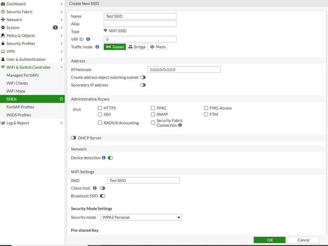This screenshot has width=328, height=246.
Task: Expand VPN menu chevron
Action: [62, 51]
